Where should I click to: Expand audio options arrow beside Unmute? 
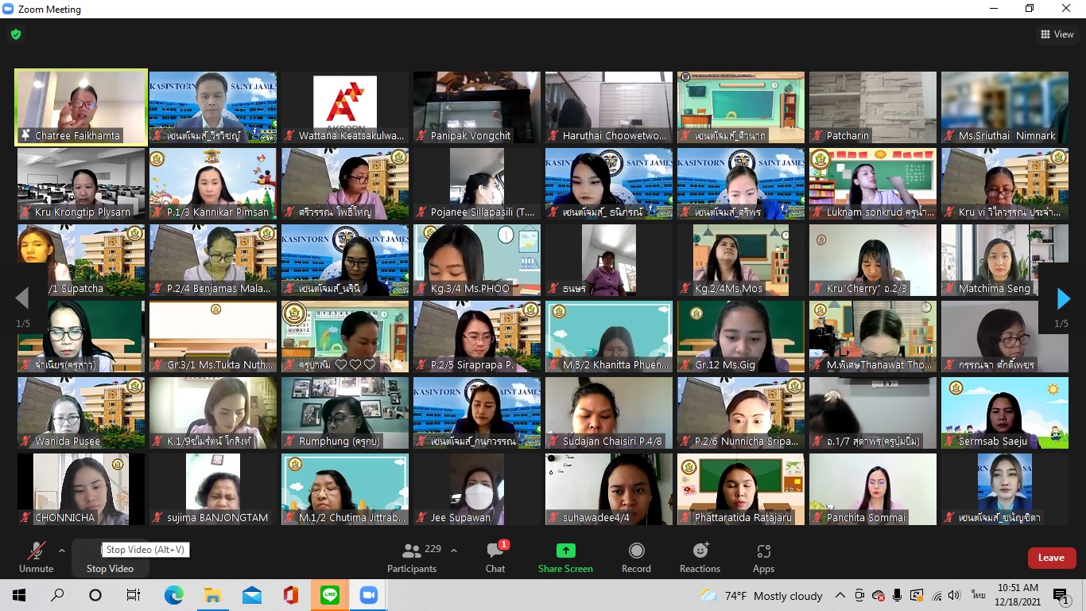(x=62, y=551)
